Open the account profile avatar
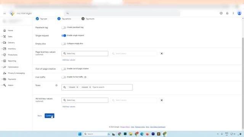This screenshot has width=244, height=137. pos(239,13)
